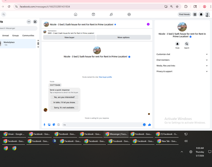The width and height of the screenshot is (212, 167).
Task: Open Facebook notifications bell
Action: [201, 14]
